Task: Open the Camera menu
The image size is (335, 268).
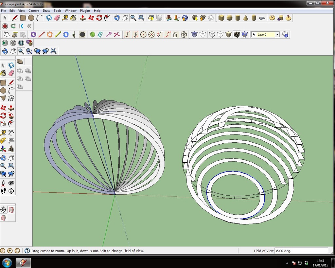Action: click(34, 11)
